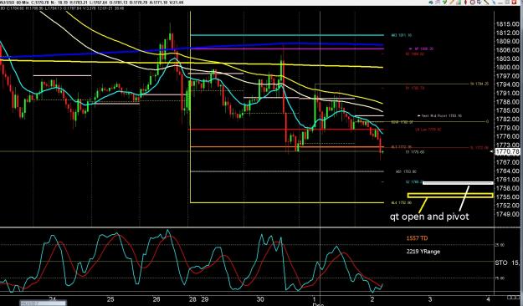Image resolution: width=523 pixels, height=306 pixels.
Task: Click the 2219 YRange label
Action: click(x=423, y=252)
